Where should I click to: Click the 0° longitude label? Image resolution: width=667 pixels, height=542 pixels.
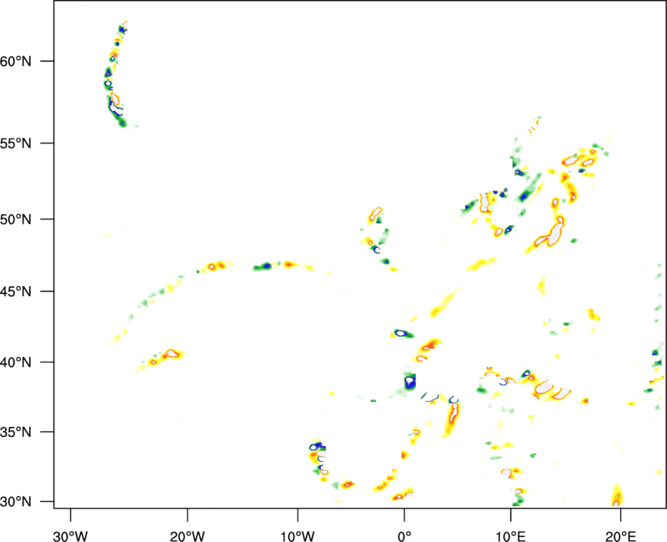pos(404,536)
